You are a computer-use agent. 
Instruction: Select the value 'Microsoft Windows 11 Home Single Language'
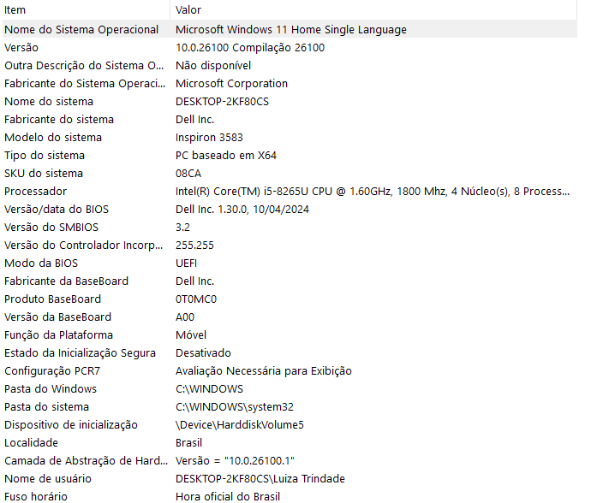point(291,29)
